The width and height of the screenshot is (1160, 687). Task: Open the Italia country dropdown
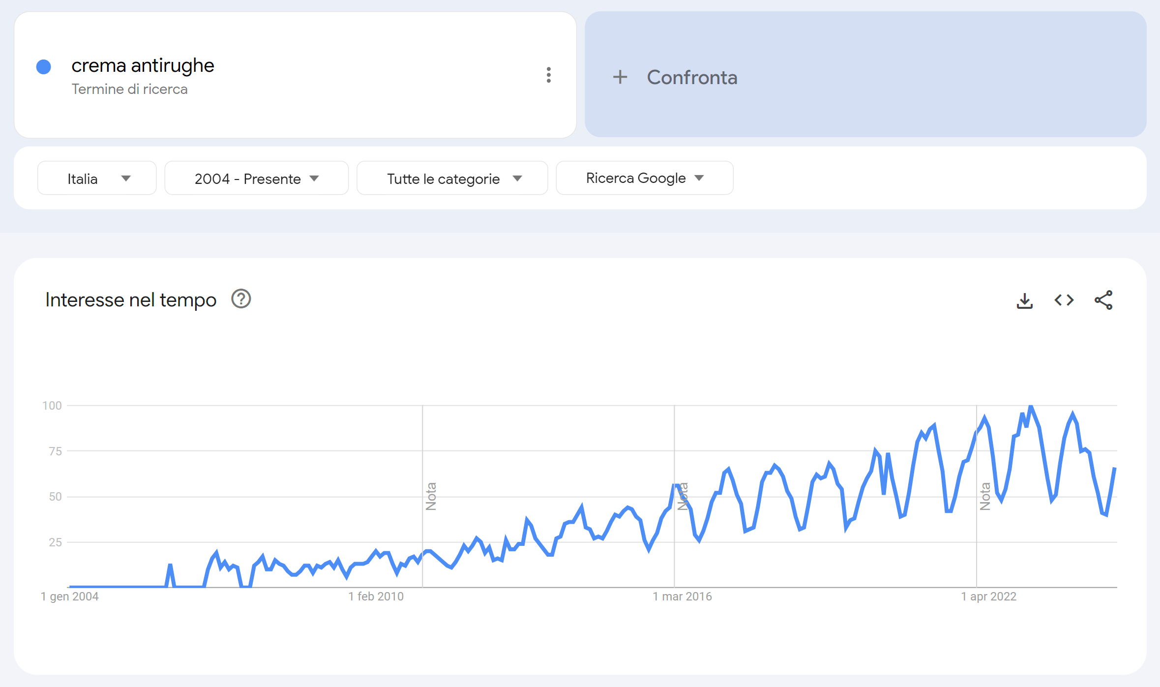pos(97,178)
